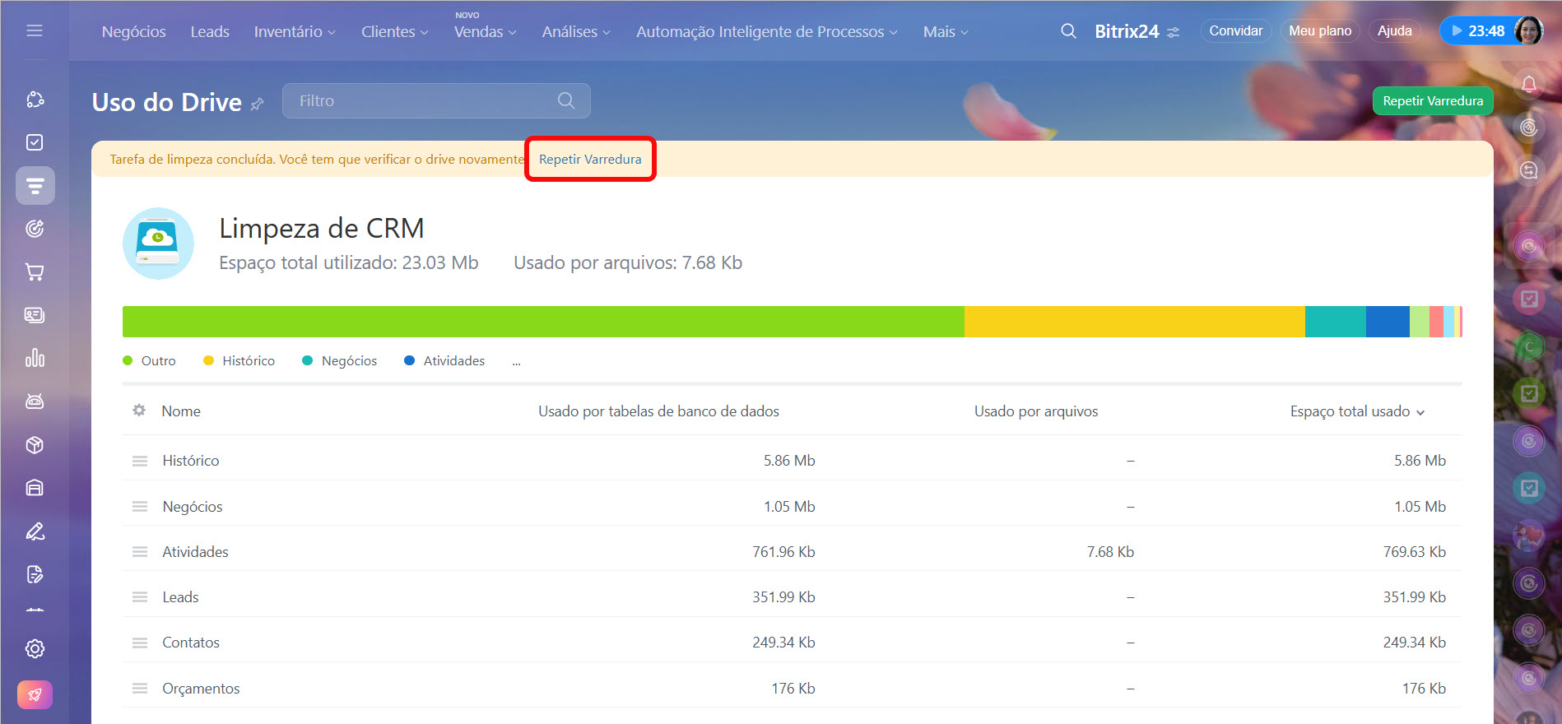Viewport: 1562px width, 724px height.
Task: Toggle the Histórico legend item
Action: click(239, 361)
